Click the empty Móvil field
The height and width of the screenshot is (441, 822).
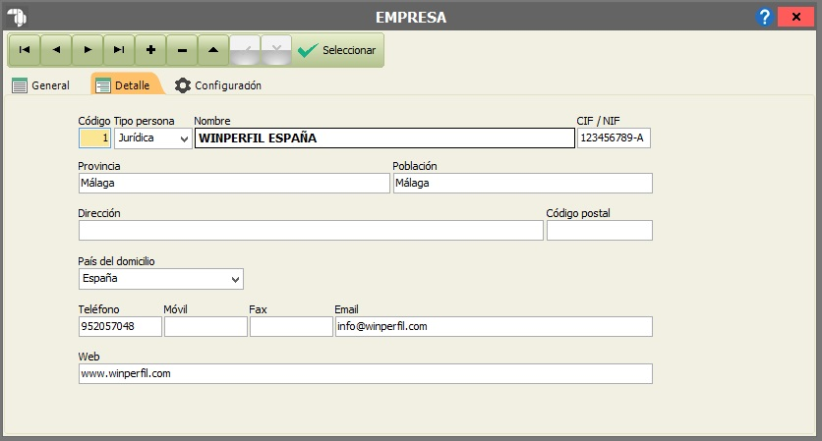click(x=205, y=326)
